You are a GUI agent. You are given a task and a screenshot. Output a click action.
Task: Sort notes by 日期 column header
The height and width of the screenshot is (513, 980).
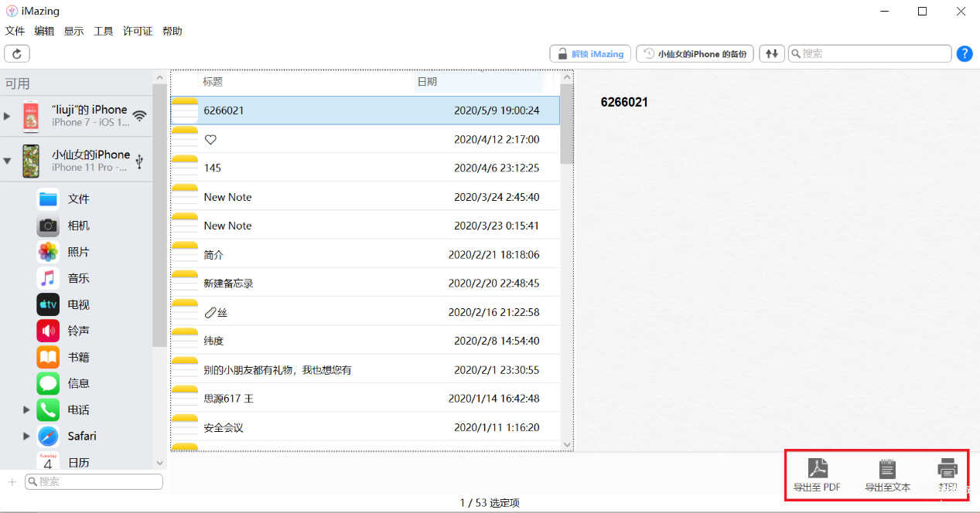(427, 81)
